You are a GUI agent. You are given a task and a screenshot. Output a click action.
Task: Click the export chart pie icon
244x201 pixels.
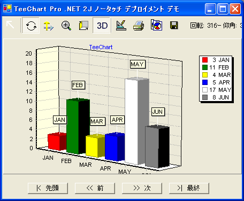tap(156, 25)
